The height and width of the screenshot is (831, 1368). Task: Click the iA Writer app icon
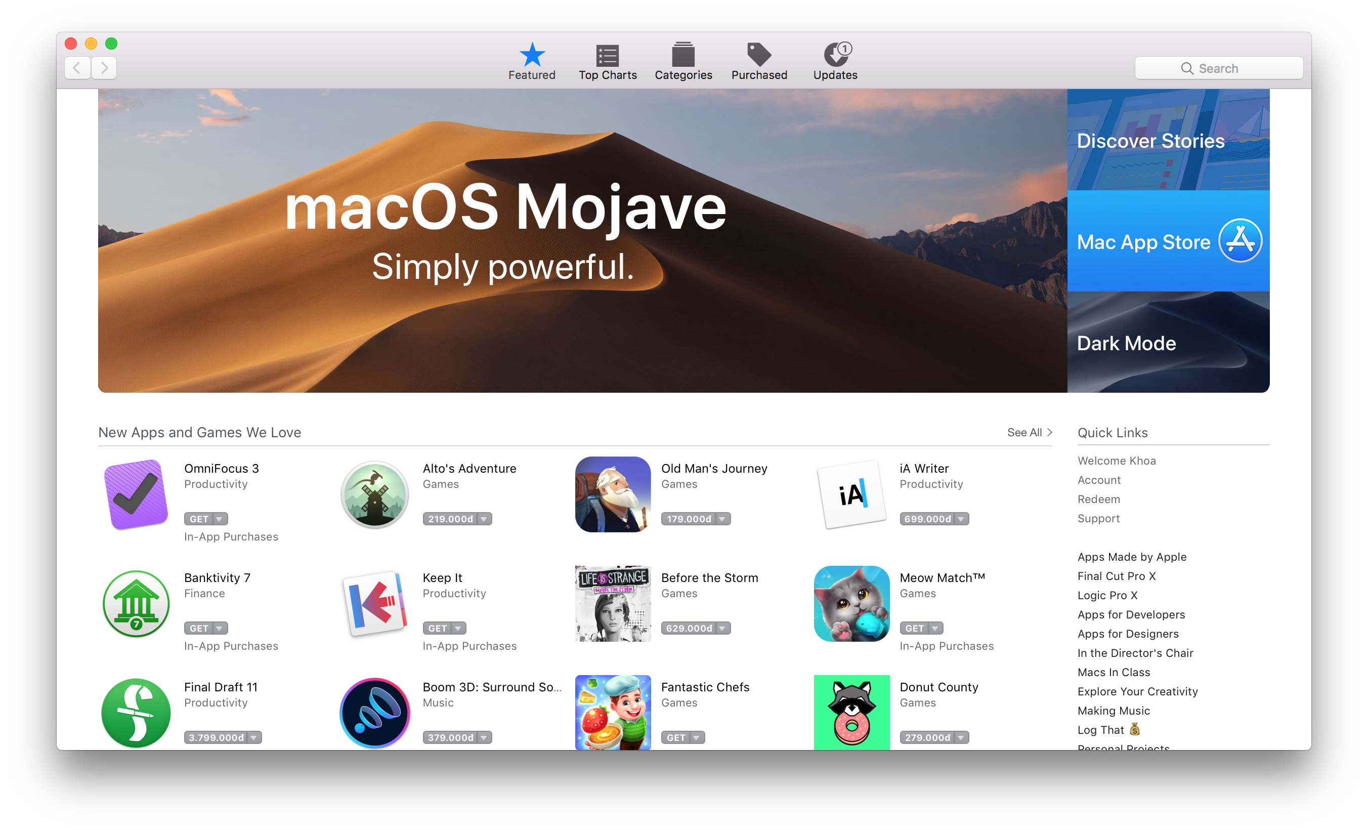tap(851, 494)
